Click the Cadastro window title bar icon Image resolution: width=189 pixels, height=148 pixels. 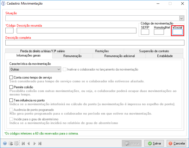point(3,4)
